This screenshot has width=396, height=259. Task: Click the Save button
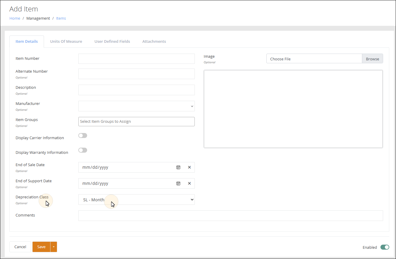pyautogui.click(x=41, y=247)
